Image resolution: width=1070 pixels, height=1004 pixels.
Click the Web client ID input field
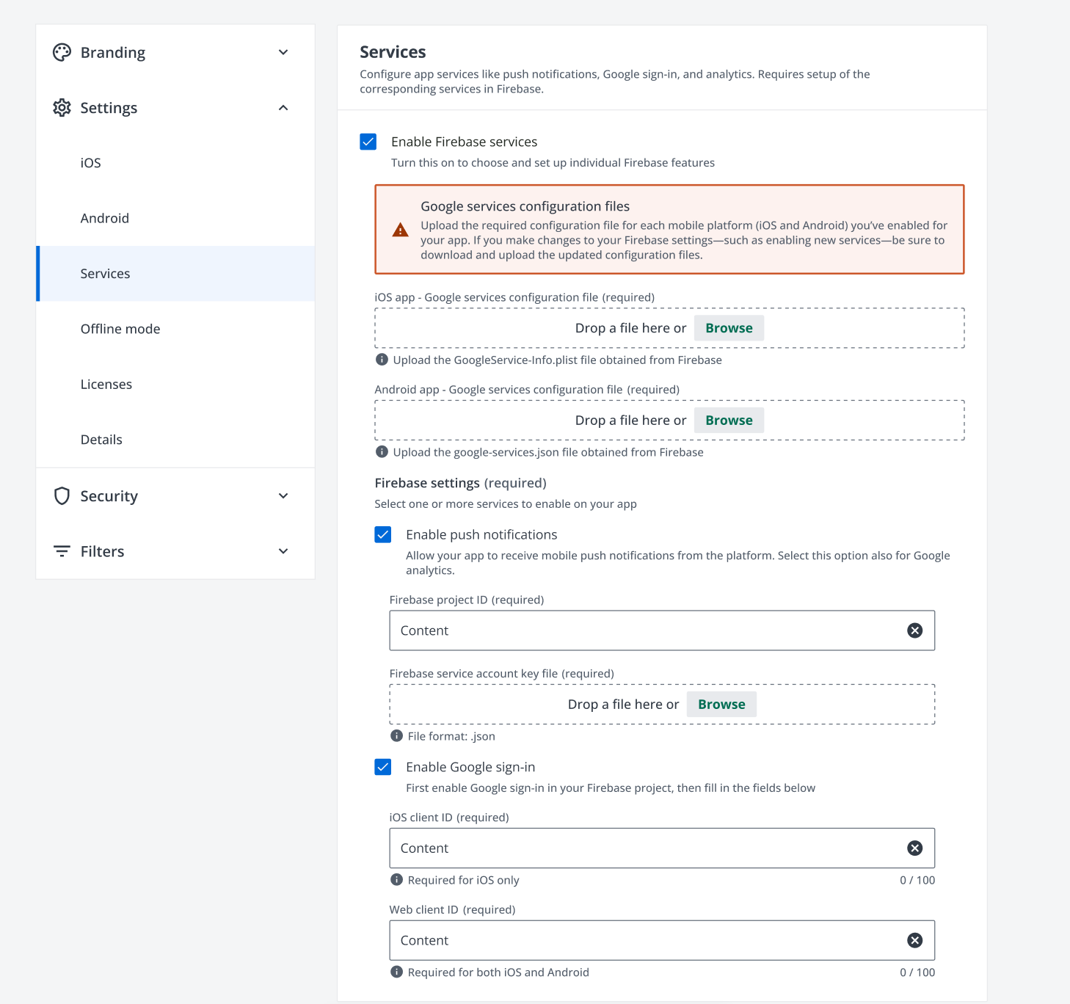click(646, 940)
